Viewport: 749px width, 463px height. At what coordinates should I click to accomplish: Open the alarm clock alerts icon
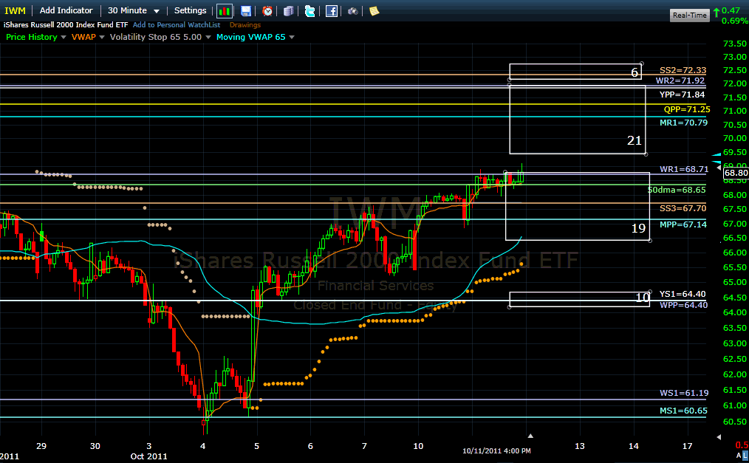[x=267, y=11]
